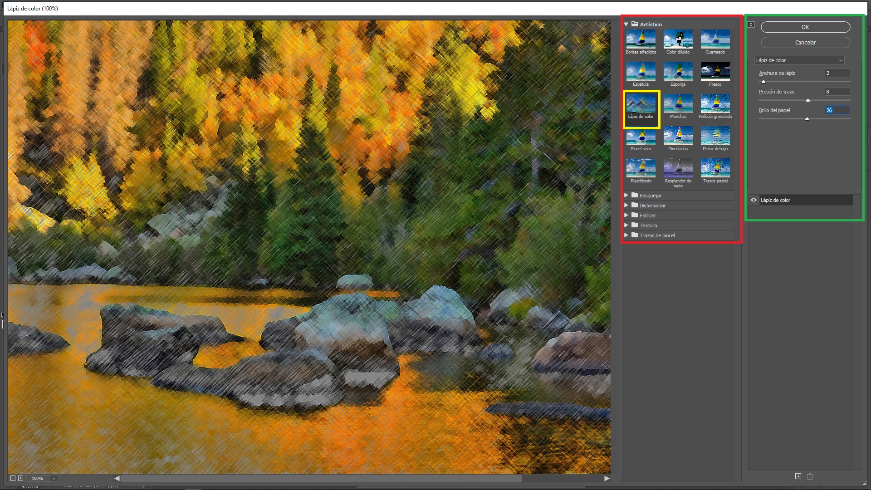Collapse the filter gallery thumbnails panel
This screenshot has height=490, width=871.
pyautogui.click(x=751, y=24)
